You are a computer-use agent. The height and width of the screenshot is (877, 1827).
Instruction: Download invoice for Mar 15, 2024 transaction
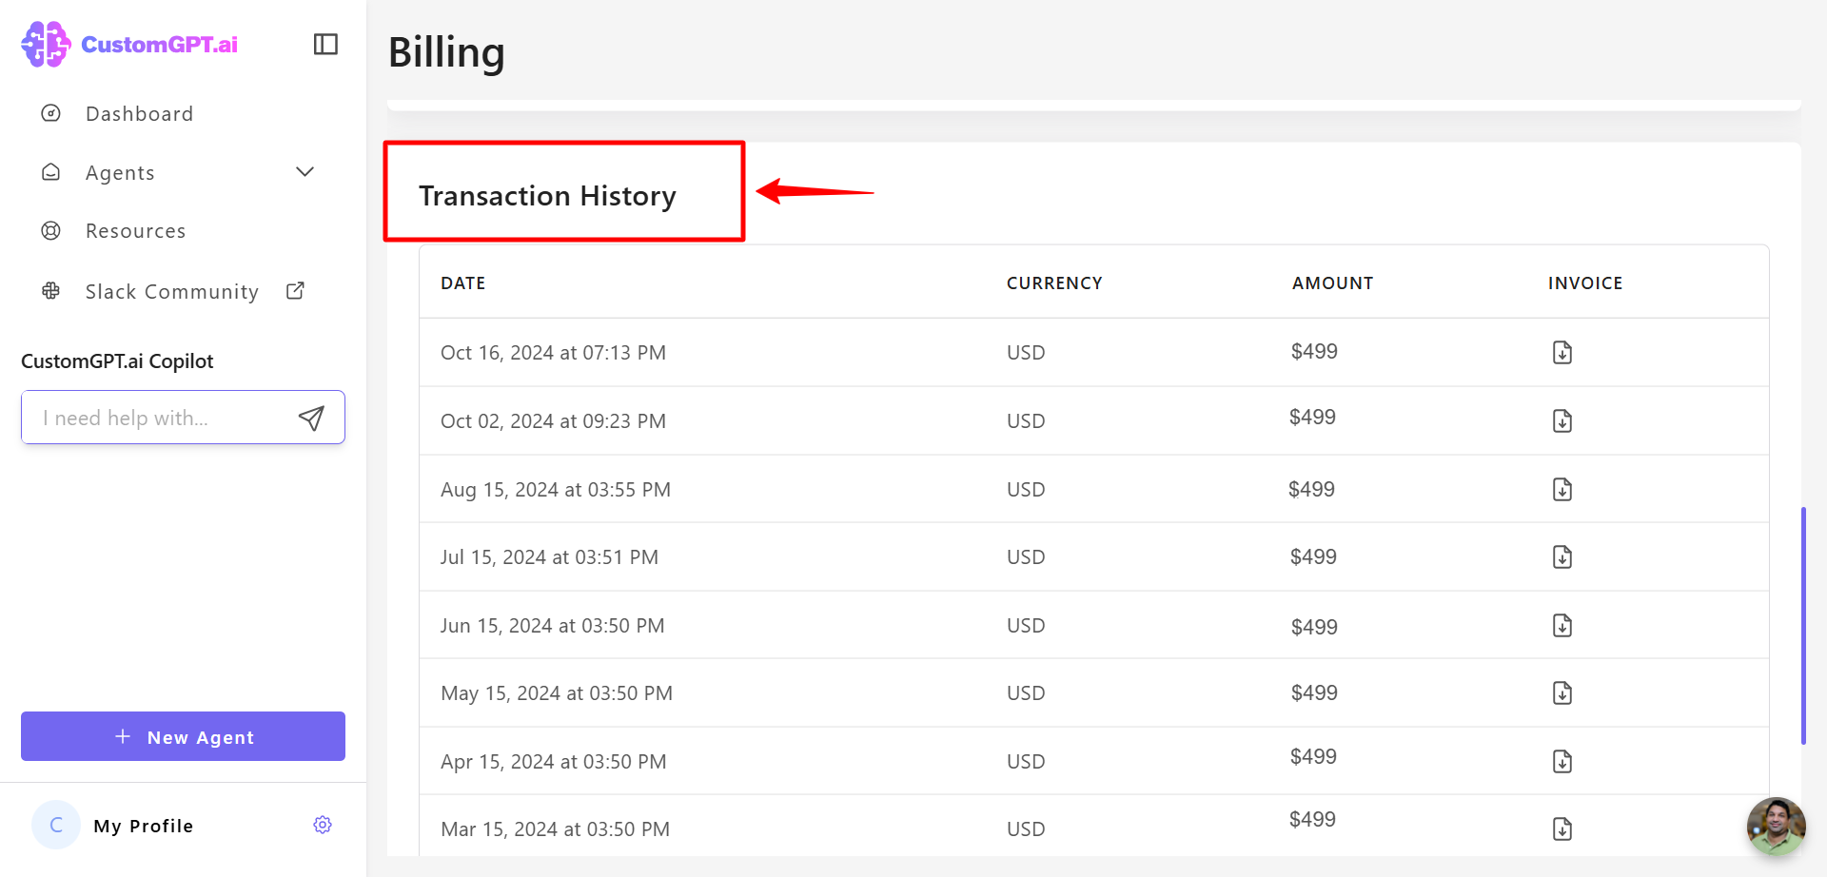coord(1562,829)
